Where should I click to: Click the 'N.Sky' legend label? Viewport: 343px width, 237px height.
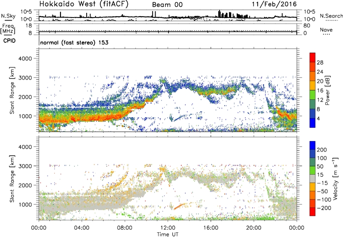tap(8, 16)
